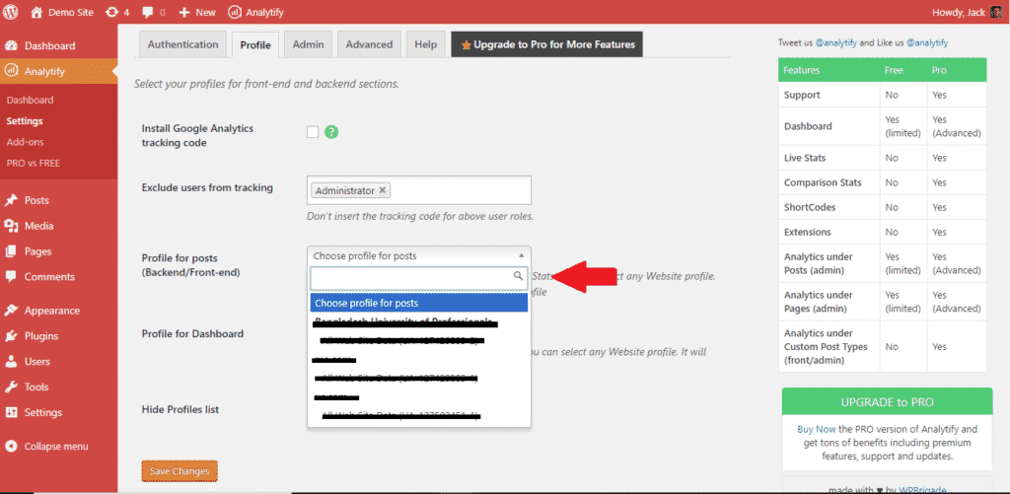Screen dimensions: 1010x494
Task: Open PRO vs FREE submenu item
Action: click(x=33, y=163)
